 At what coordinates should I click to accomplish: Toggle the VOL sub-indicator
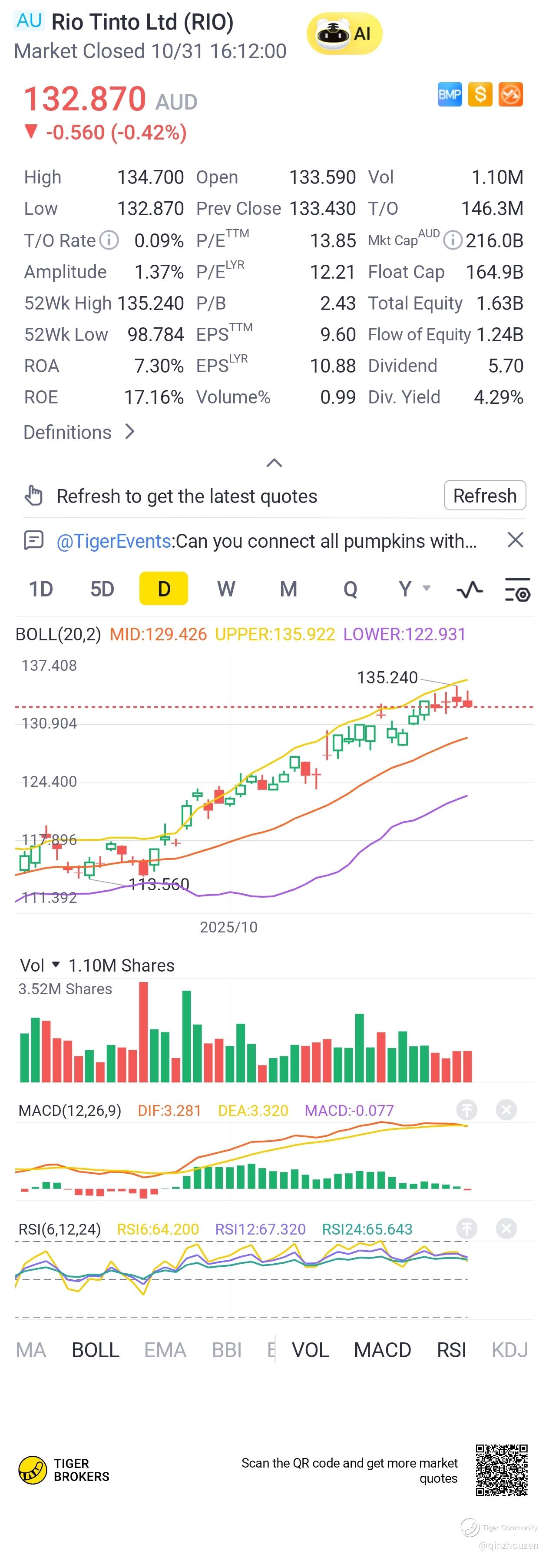tap(311, 1350)
